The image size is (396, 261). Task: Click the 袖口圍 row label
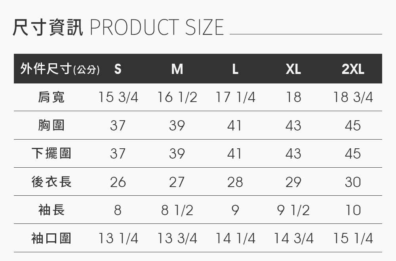[x=51, y=238]
